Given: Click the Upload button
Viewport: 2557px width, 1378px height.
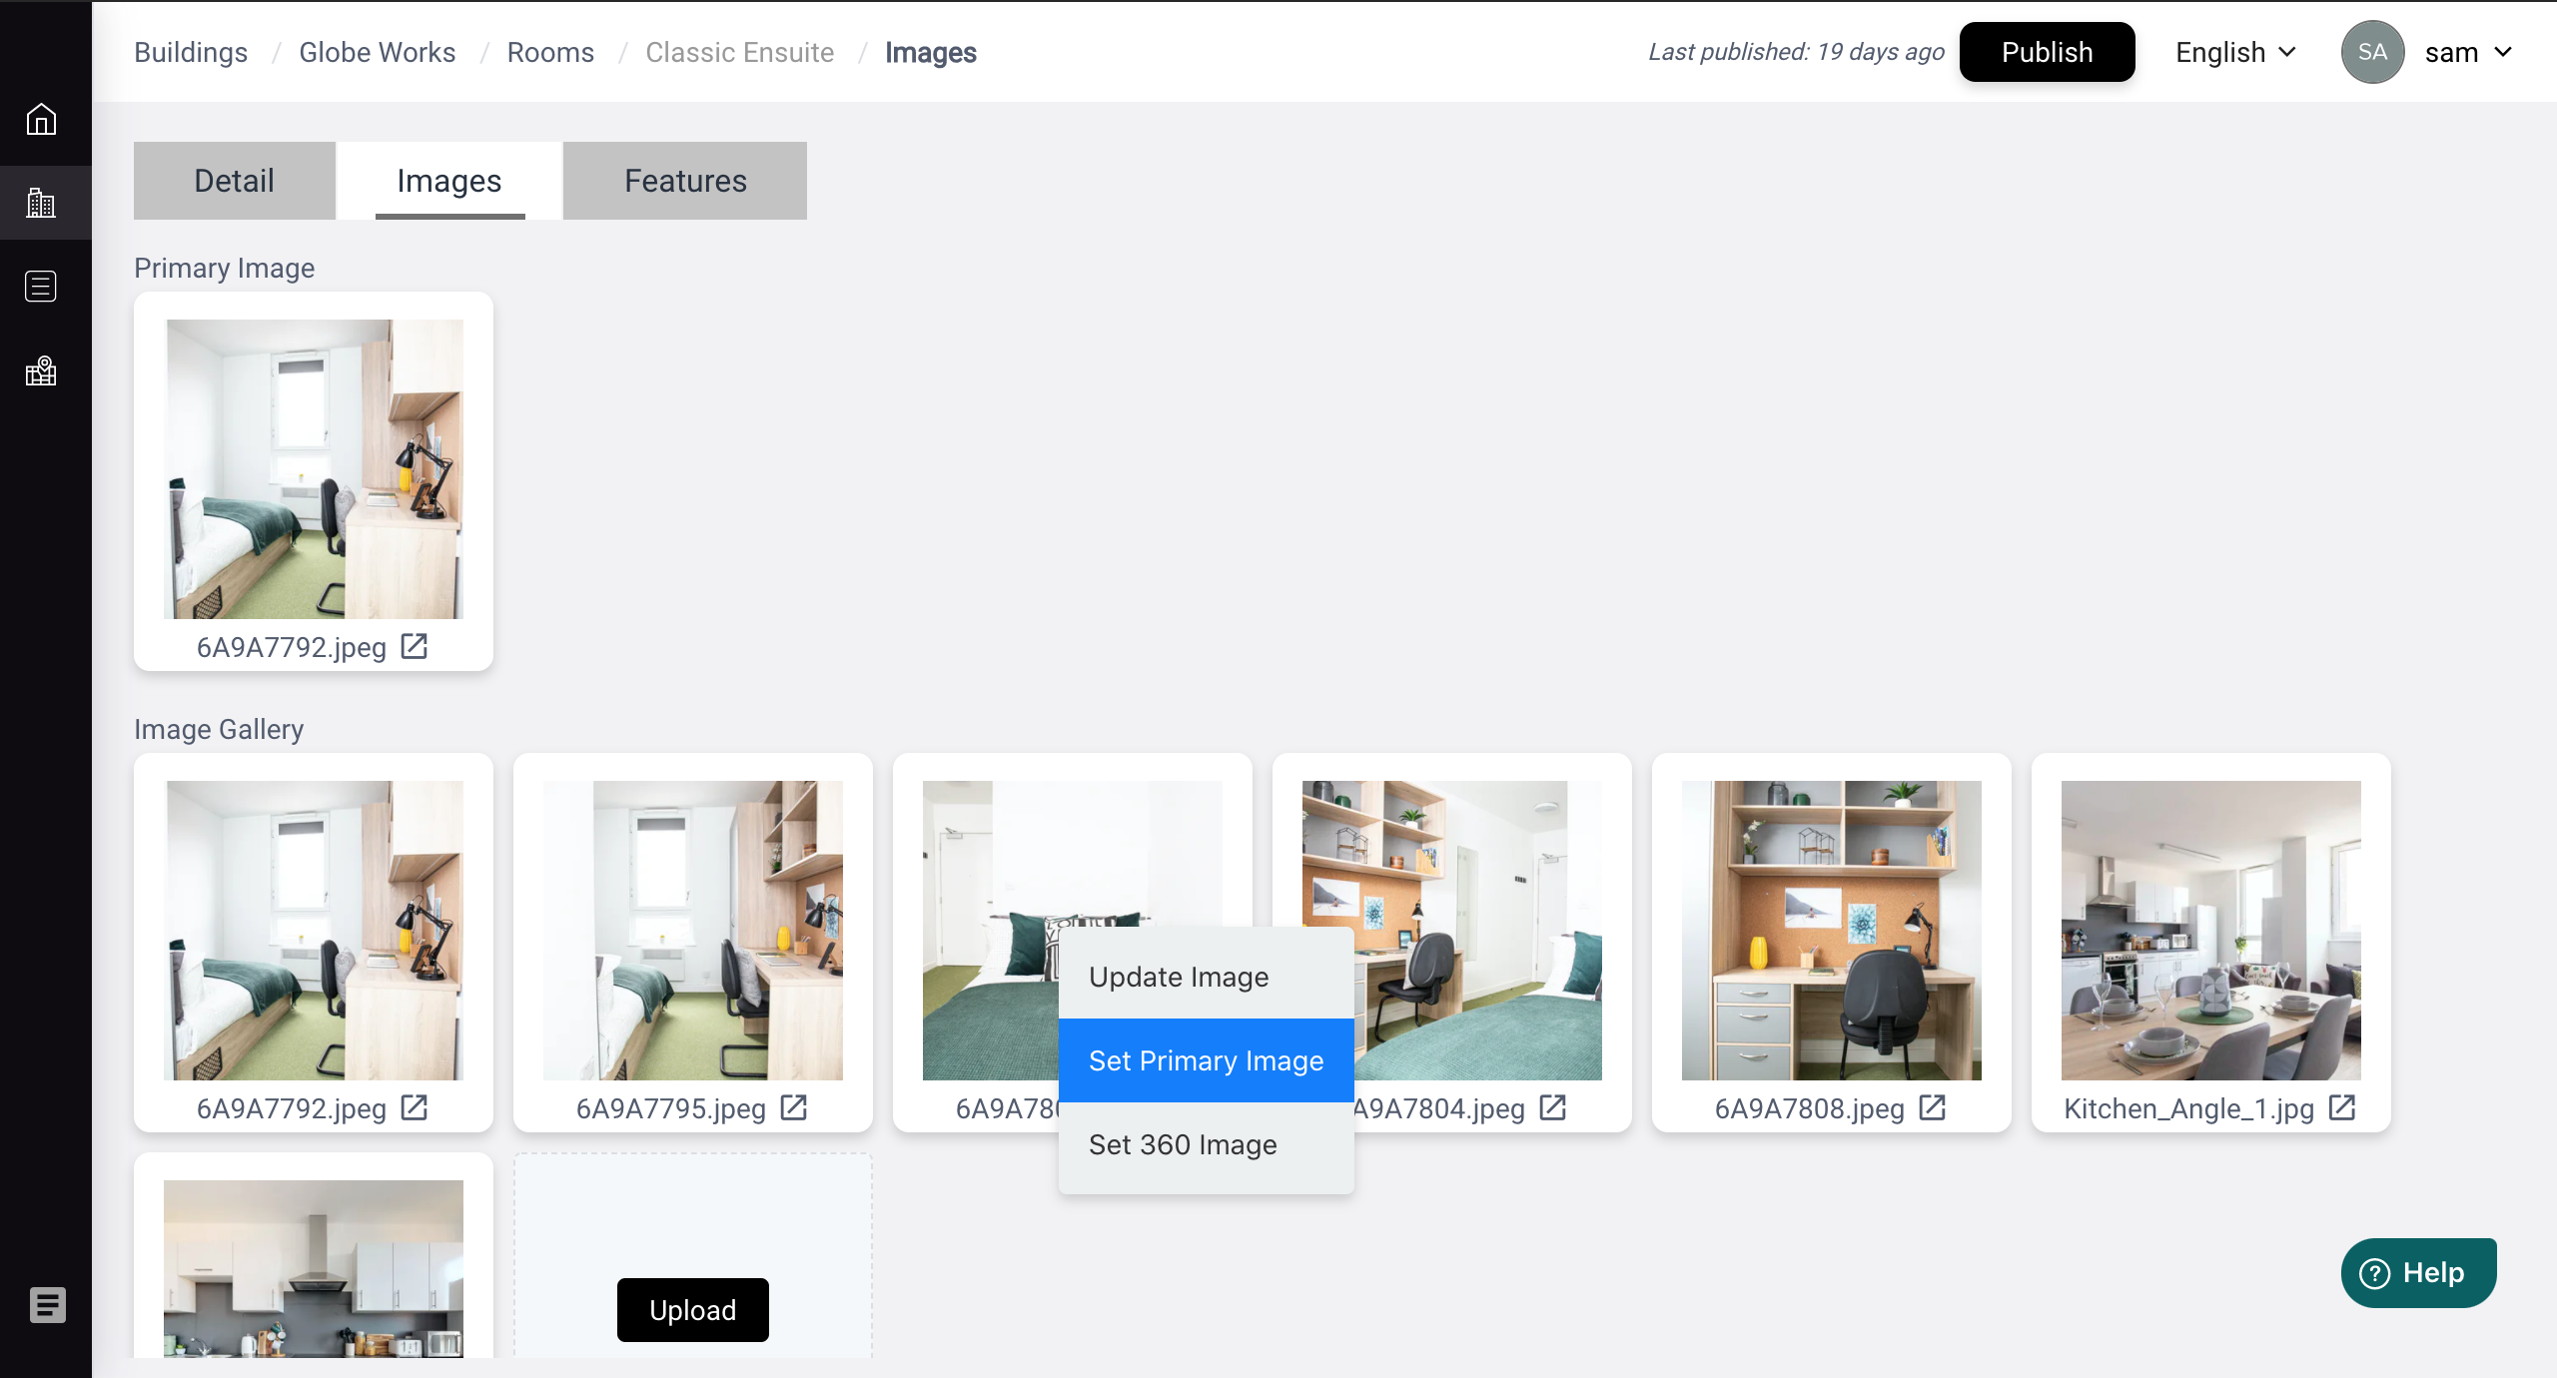Looking at the screenshot, I should coord(692,1310).
